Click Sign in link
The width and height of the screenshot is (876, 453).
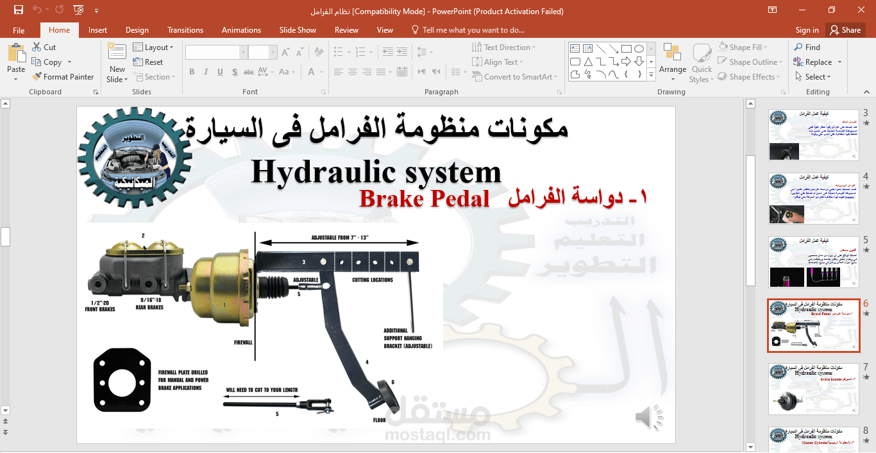[807, 30]
